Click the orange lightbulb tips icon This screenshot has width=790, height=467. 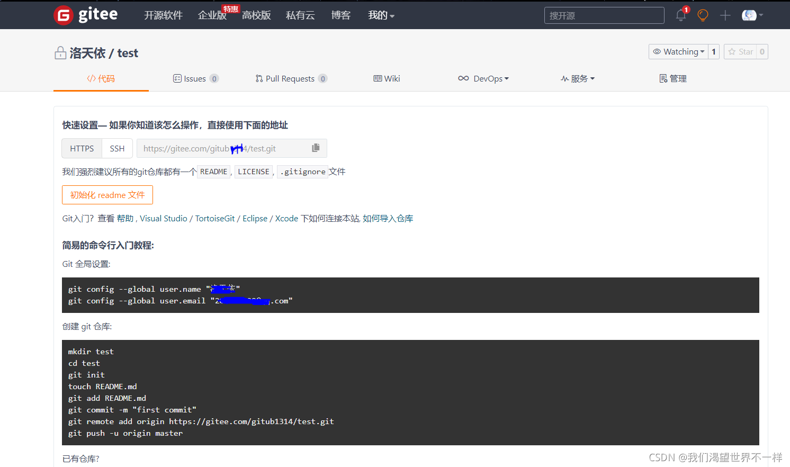pyautogui.click(x=703, y=15)
